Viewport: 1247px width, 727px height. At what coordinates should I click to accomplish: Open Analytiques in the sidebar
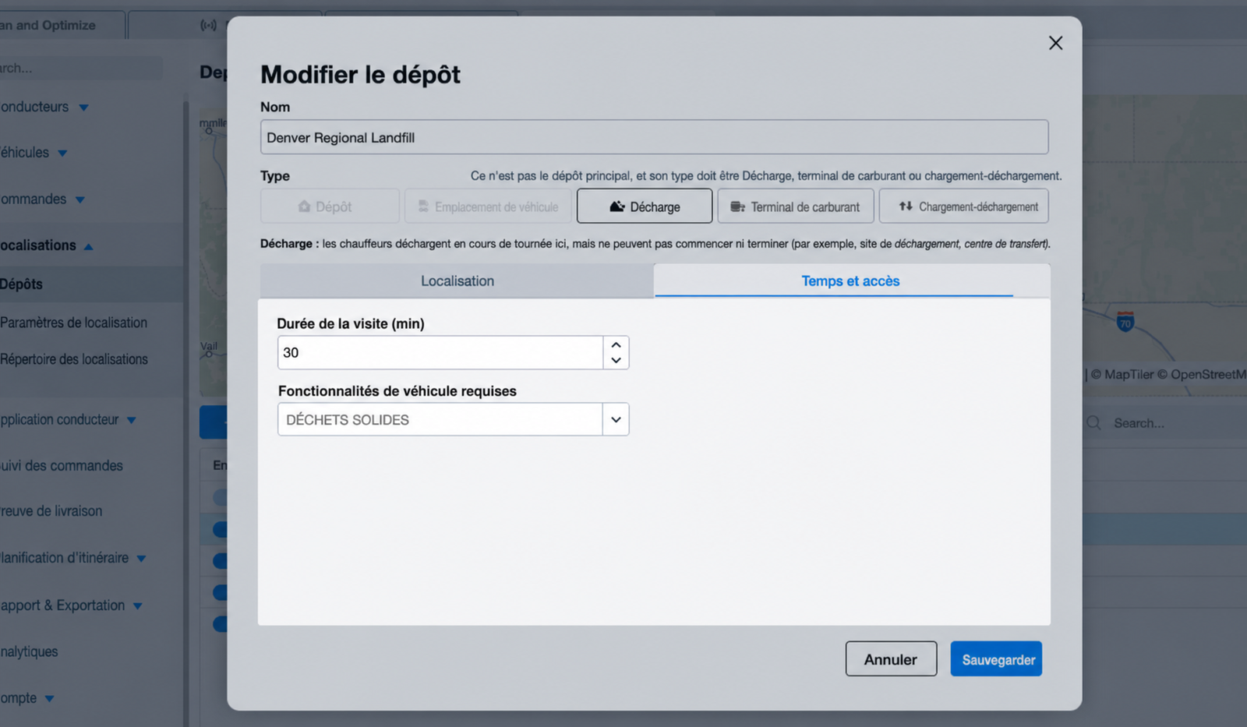pyautogui.click(x=29, y=651)
